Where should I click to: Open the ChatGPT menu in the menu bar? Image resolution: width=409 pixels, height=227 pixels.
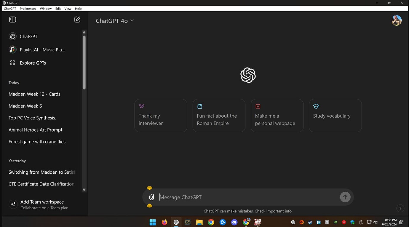[10, 8]
